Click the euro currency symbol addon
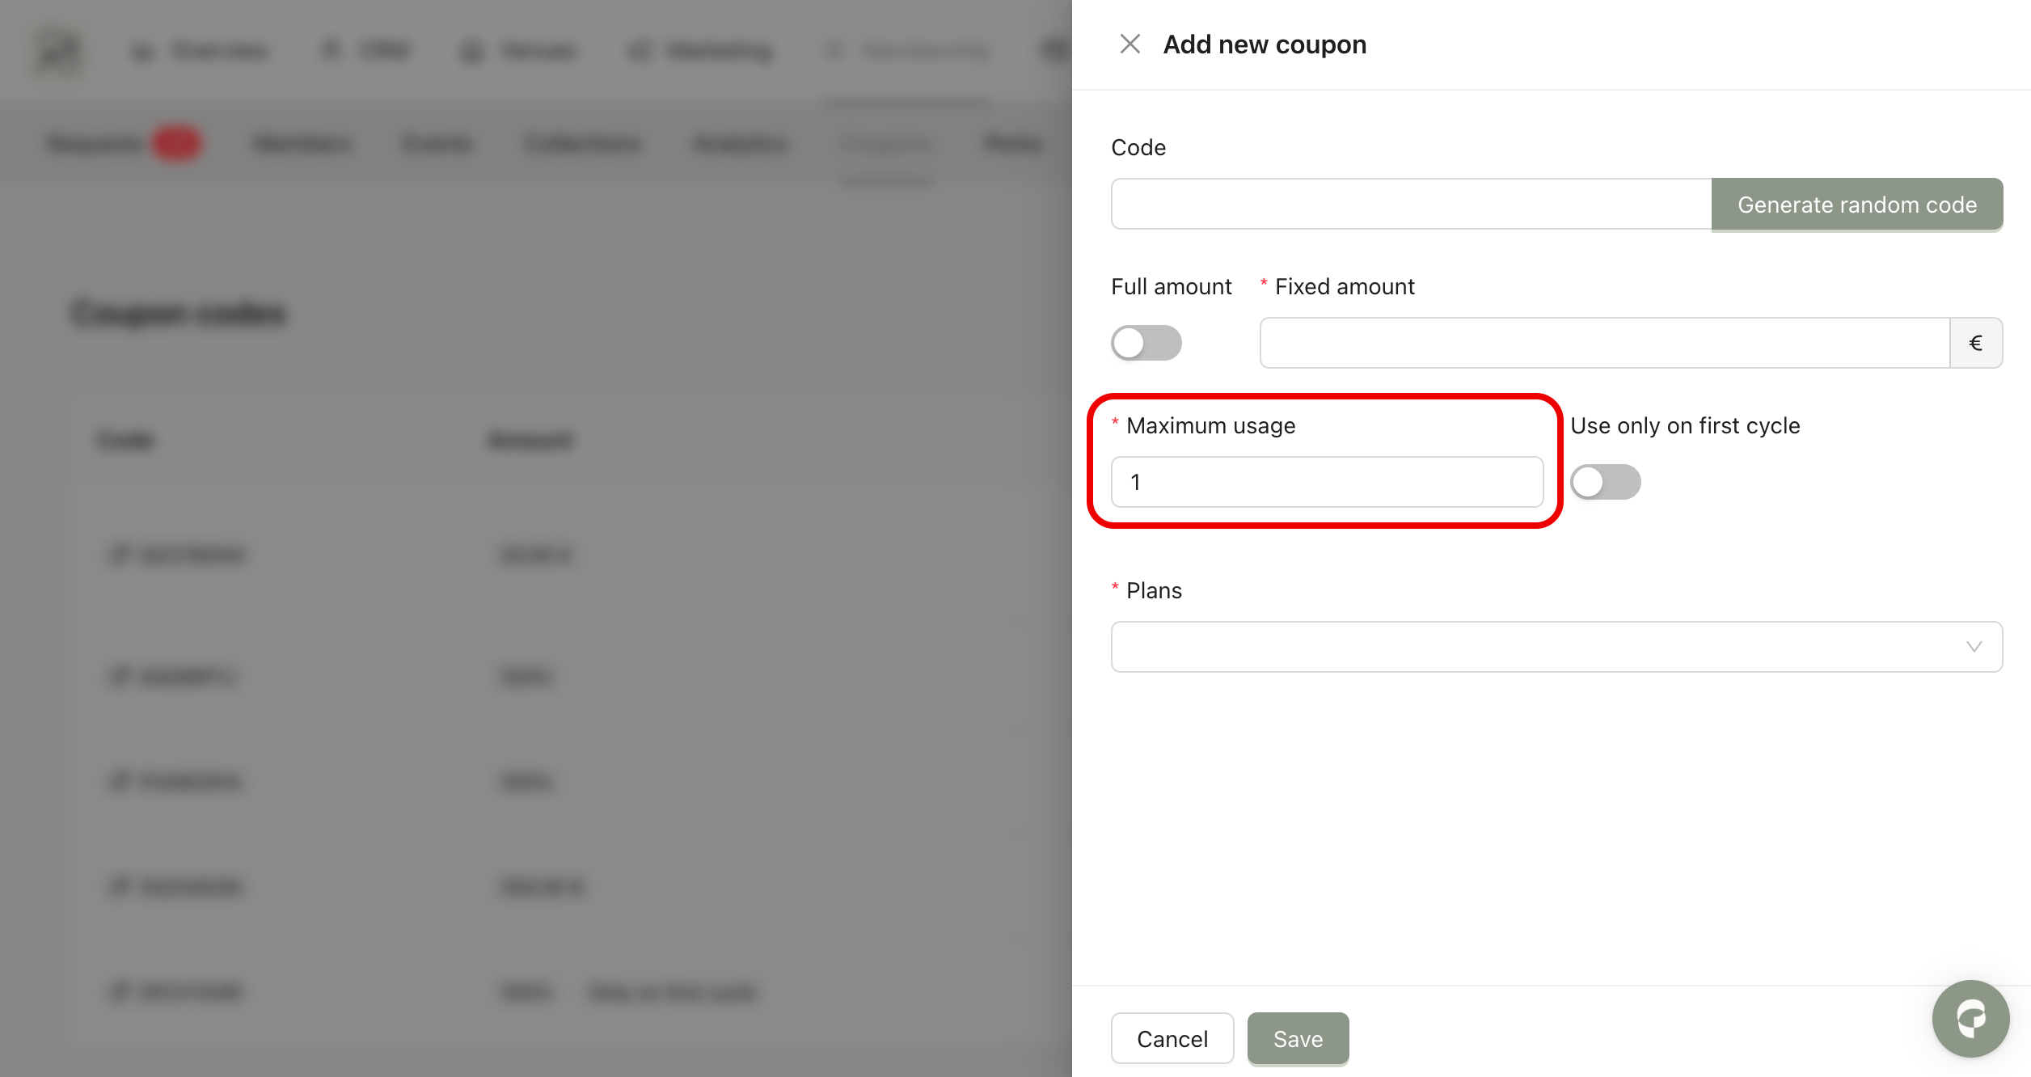This screenshot has width=2031, height=1077. coord(1975,344)
